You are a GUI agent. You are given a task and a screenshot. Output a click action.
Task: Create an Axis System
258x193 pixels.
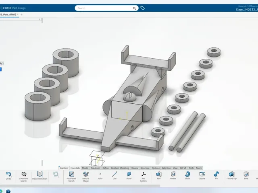click(144, 177)
